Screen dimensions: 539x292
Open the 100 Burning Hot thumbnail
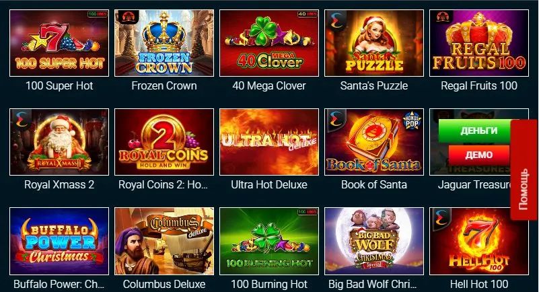tap(269, 241)
